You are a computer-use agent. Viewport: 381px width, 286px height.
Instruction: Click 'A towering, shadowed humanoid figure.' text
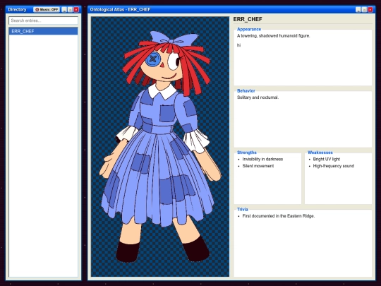point(273,36)
